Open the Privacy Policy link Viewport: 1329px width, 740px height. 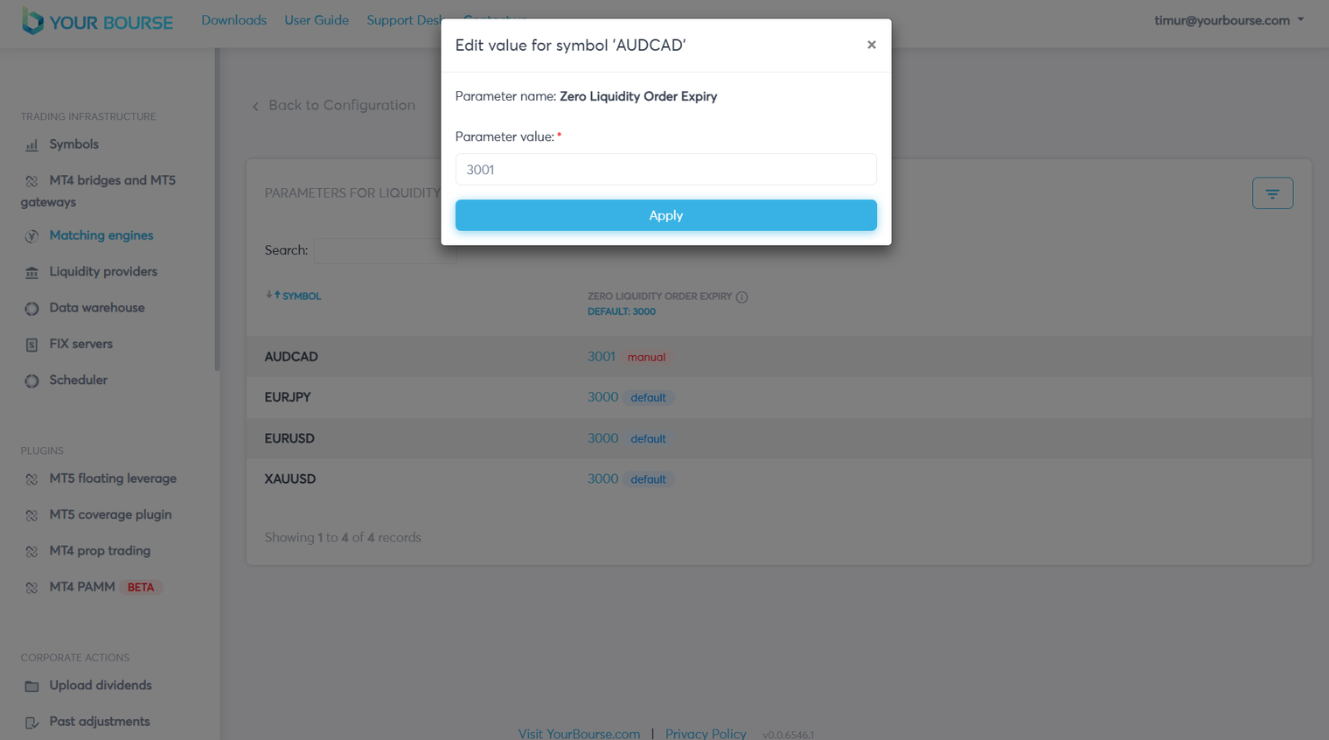(705, 733)
